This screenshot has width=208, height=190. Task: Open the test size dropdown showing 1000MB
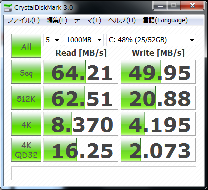(x=84, y=40)
